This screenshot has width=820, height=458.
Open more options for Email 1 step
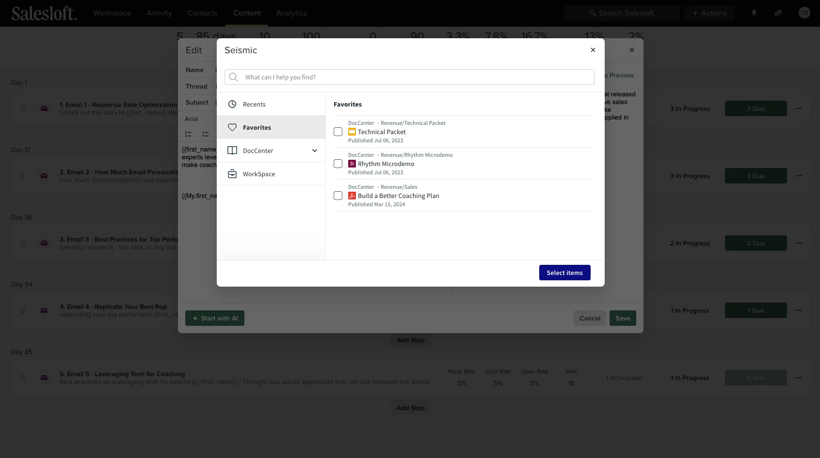point(799,108)
